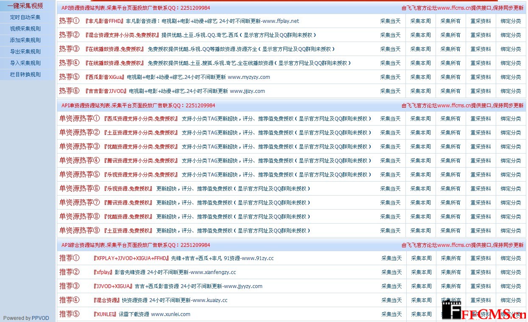Click 采集本周 for 『XUNLEI』讯雷下载 row

coord(421,314)
